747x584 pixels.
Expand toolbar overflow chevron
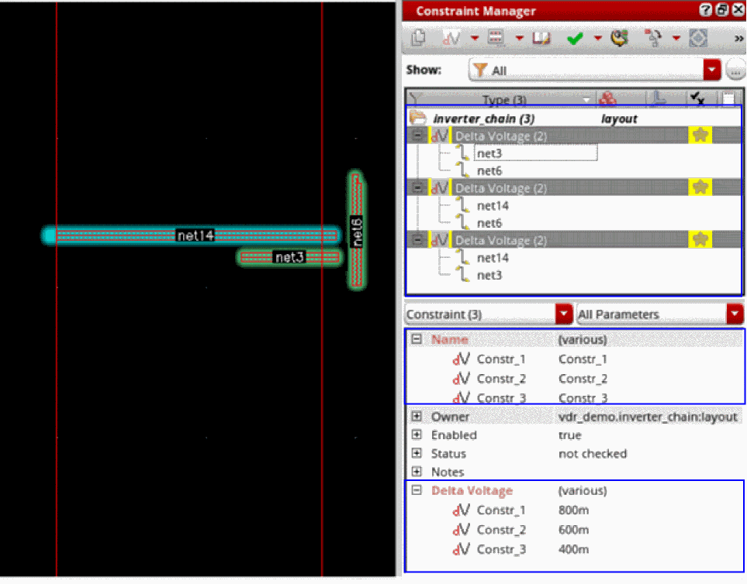(738, 39)
